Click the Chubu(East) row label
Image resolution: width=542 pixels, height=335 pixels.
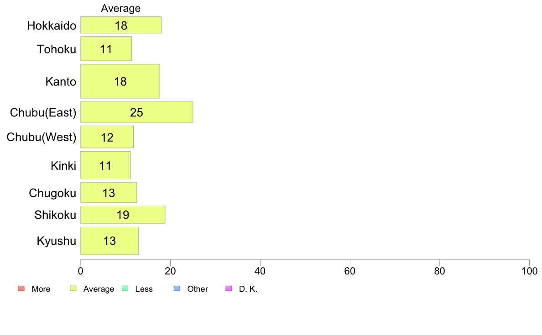click(43, 112)
